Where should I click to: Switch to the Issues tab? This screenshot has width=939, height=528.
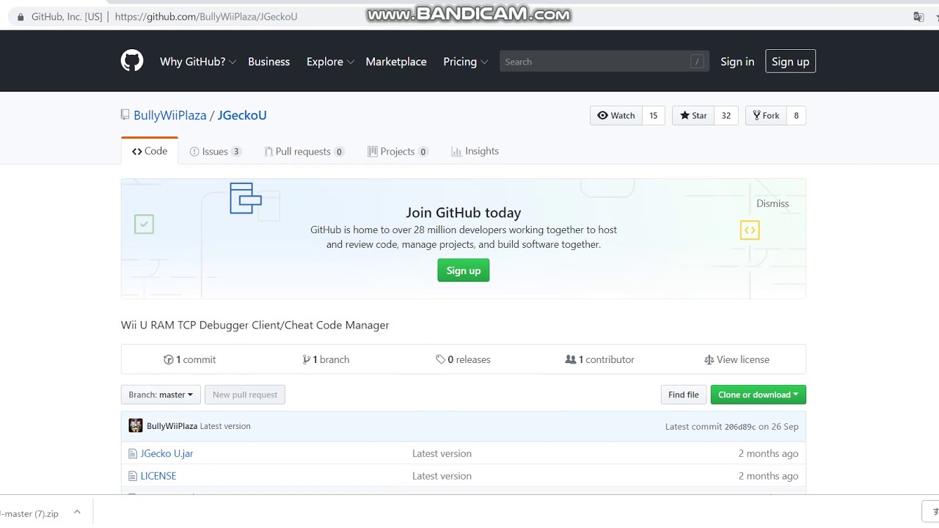click(215, 151)
